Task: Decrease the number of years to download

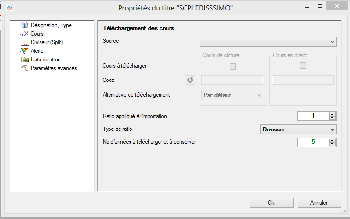Action: pyautogui.click(x=332, y=144)
